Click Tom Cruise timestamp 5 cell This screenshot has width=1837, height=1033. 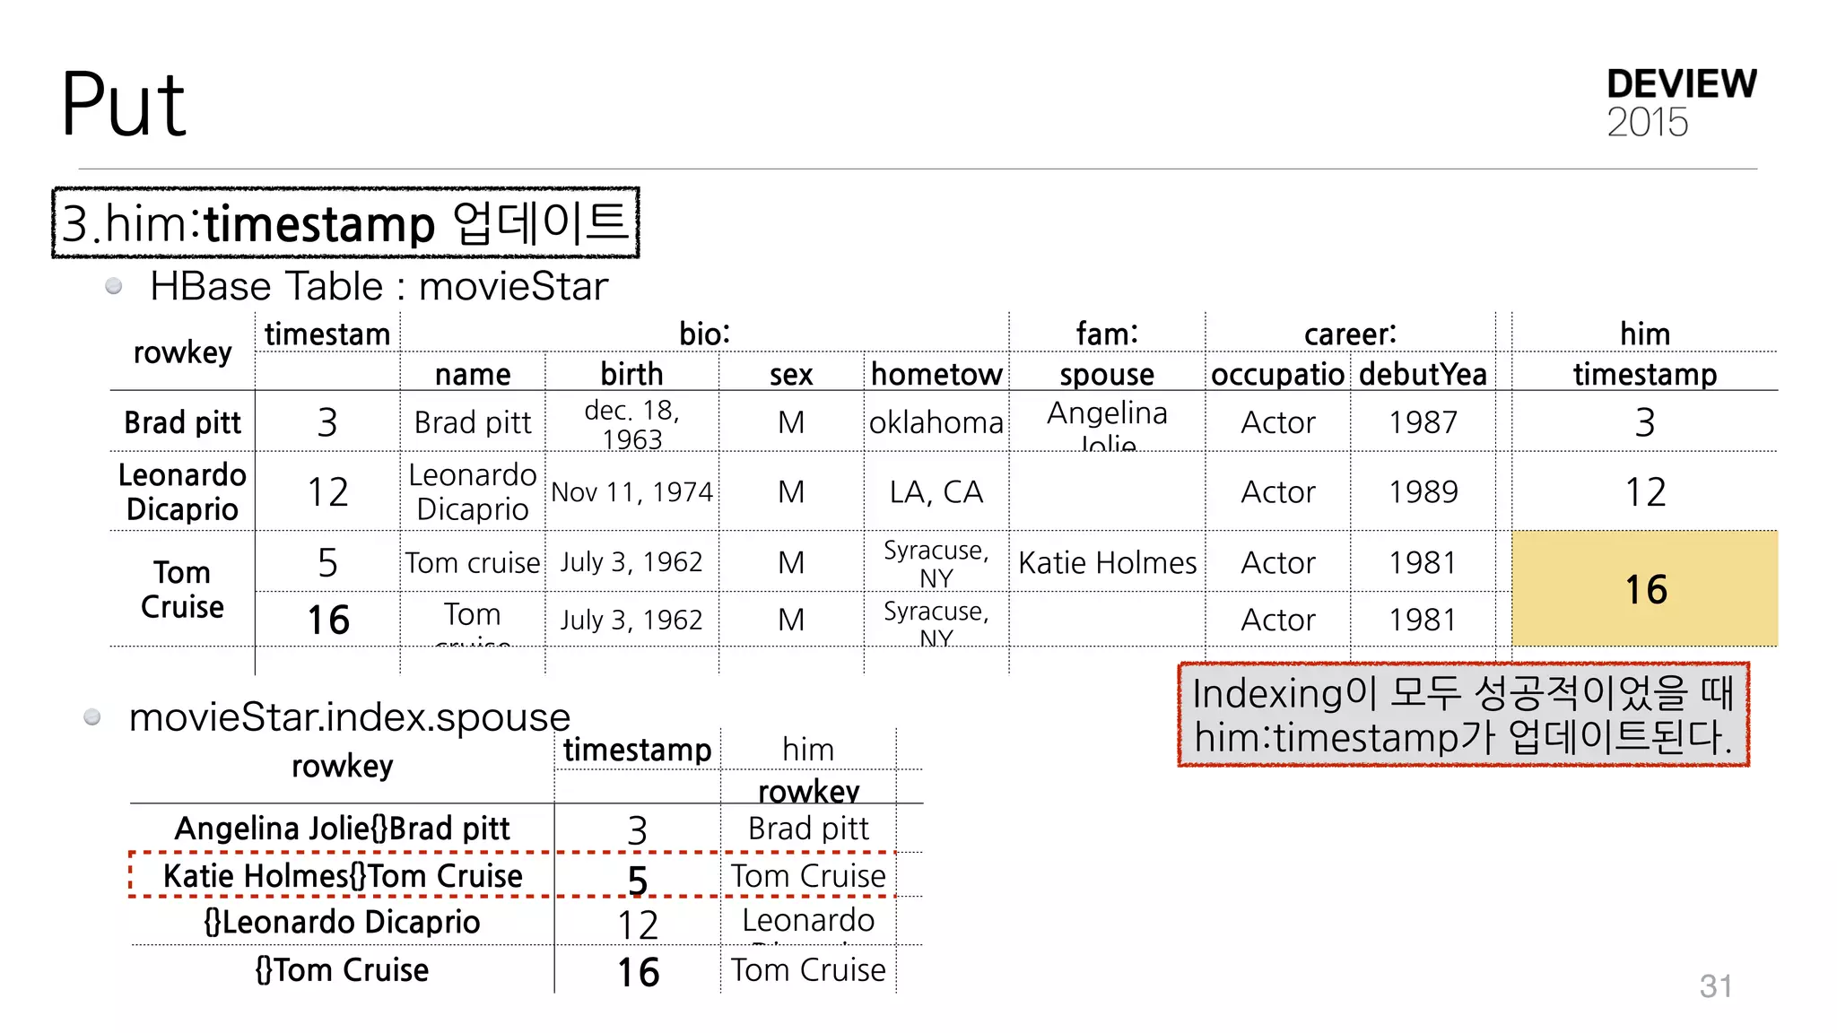[x=327, y=562]
